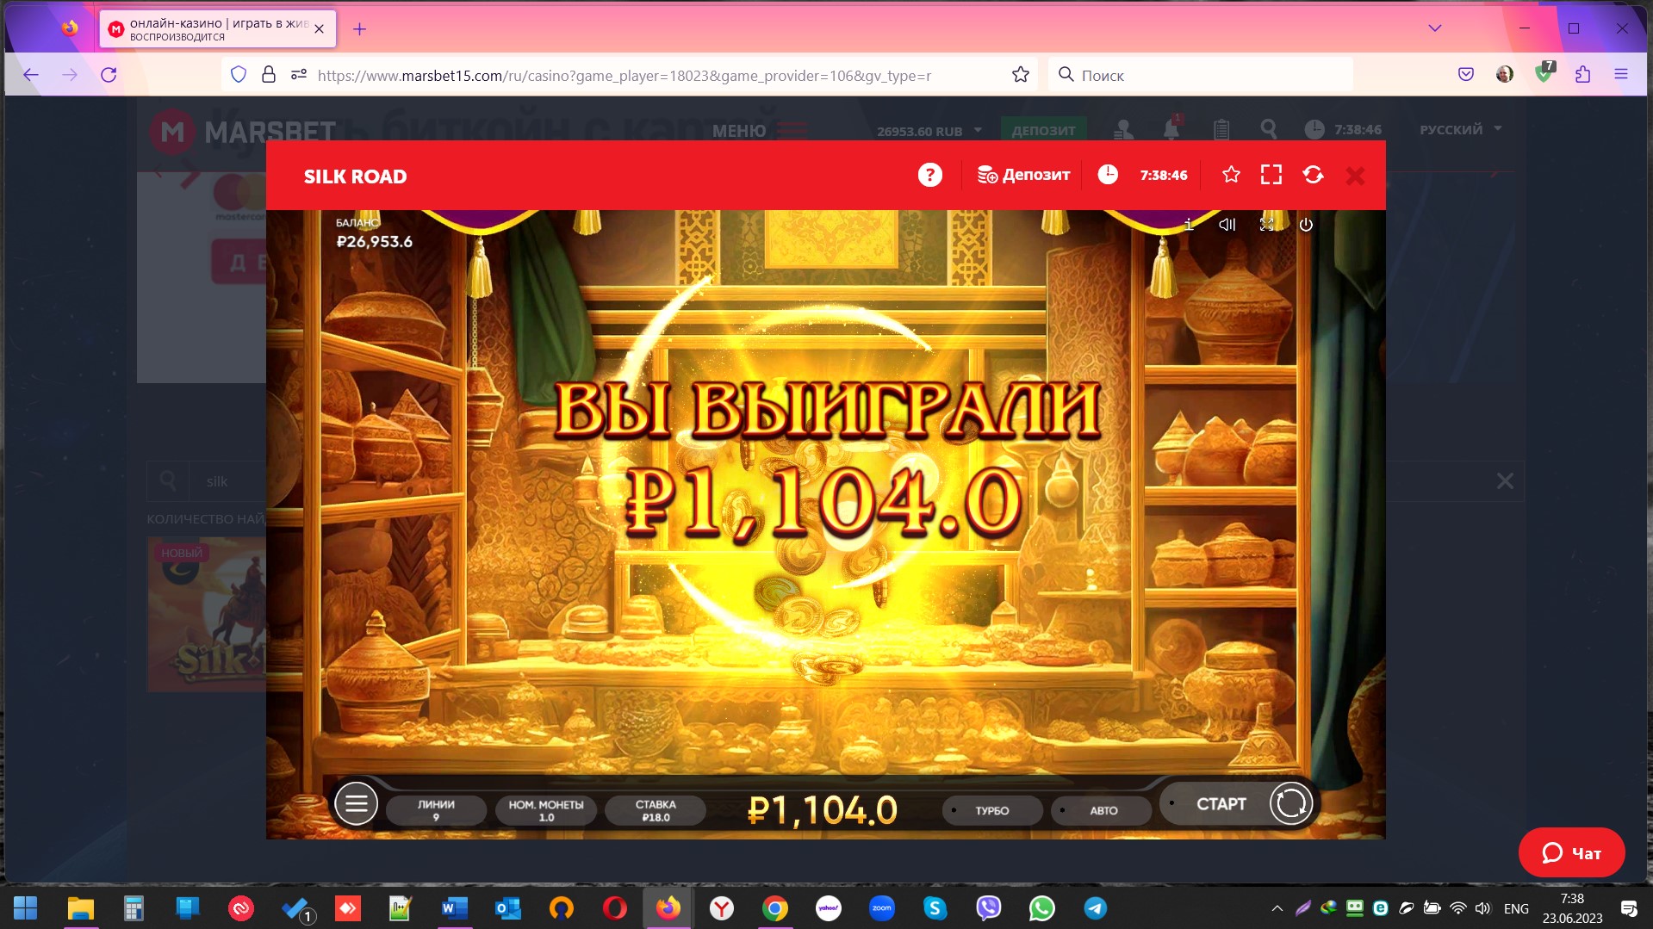Start the spin with СТАРТ button

1221,804
